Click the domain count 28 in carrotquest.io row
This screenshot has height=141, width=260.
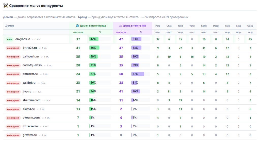[78, 65]
